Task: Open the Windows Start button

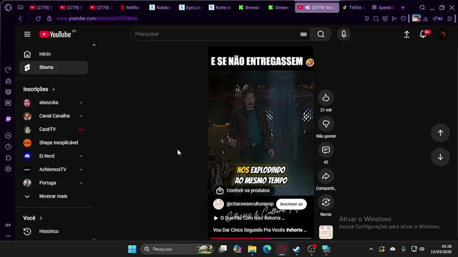Action: click(x=132, y=249)
